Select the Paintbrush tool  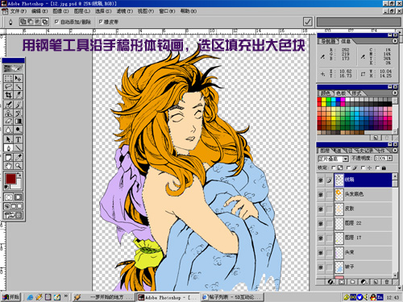click(18, 105)
